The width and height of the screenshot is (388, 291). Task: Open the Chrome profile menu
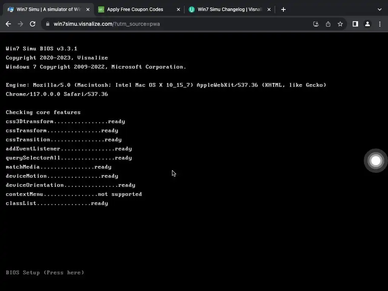(368, 24)
